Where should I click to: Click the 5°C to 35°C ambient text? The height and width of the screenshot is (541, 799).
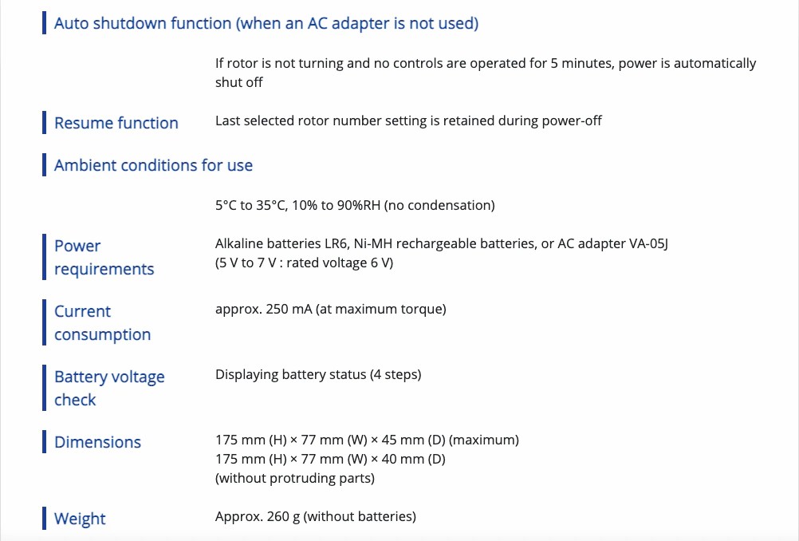point(355,206)
